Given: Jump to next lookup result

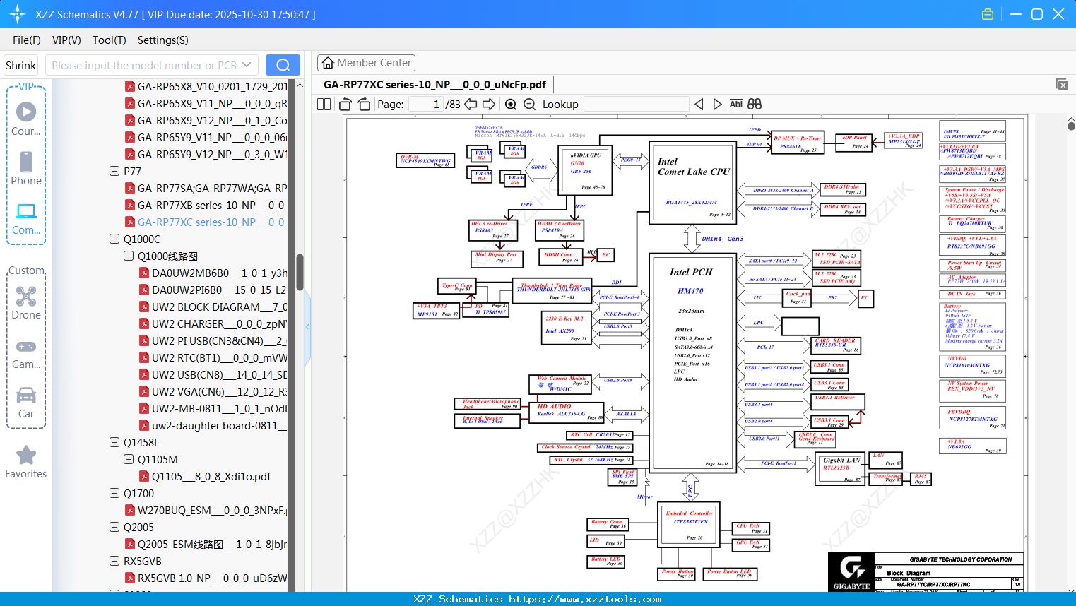Looking at the screenshot, I should click(717, 105).
